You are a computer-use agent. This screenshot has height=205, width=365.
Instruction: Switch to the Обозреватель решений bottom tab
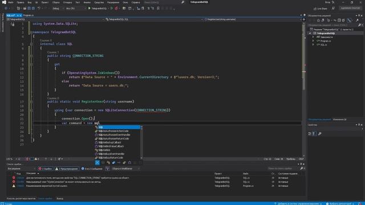pyautogui.click(x=319, y=120)
